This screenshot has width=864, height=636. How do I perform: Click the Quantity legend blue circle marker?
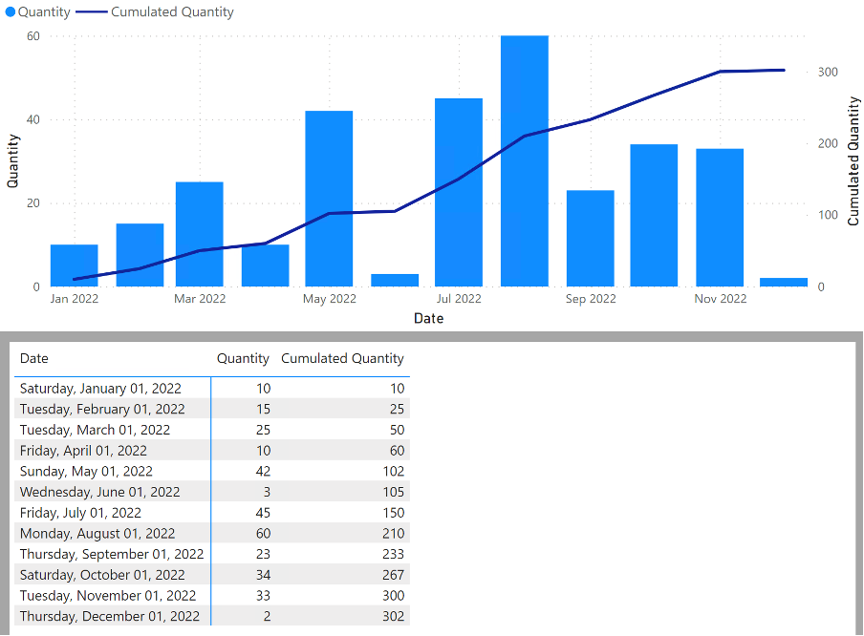[10, 12]
